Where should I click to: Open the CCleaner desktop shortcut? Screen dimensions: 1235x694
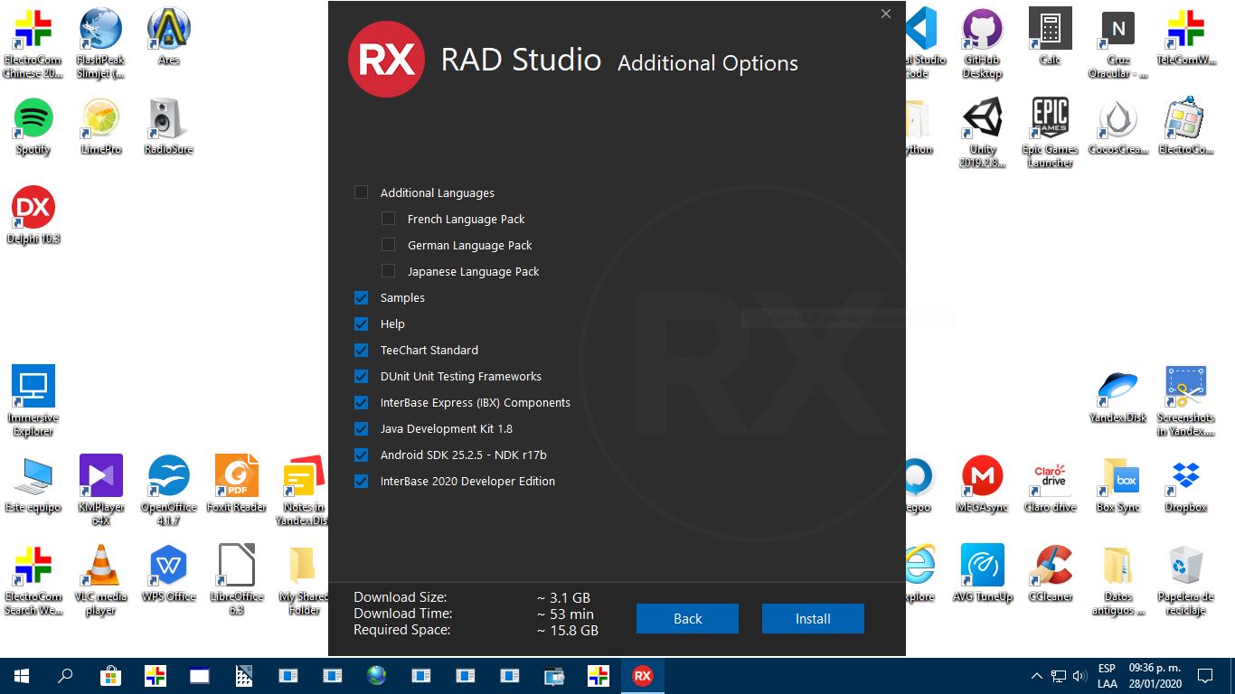(1050, 567)
